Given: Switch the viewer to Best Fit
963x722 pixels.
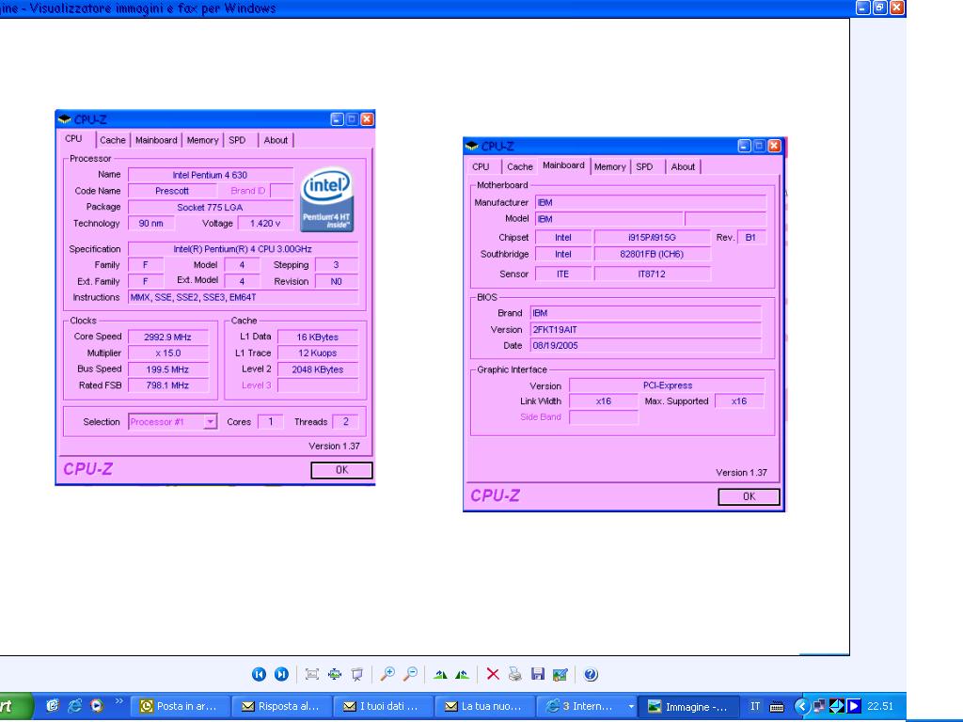Looking at the screenshot, I should click(312, 674).
